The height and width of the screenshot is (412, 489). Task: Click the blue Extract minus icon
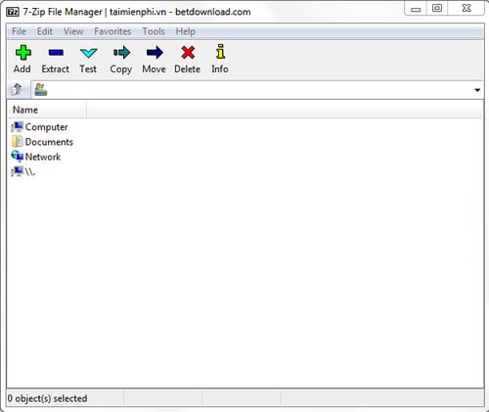point(56,52)
